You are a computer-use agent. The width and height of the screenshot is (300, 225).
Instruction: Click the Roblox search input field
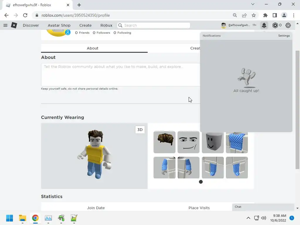154,25
